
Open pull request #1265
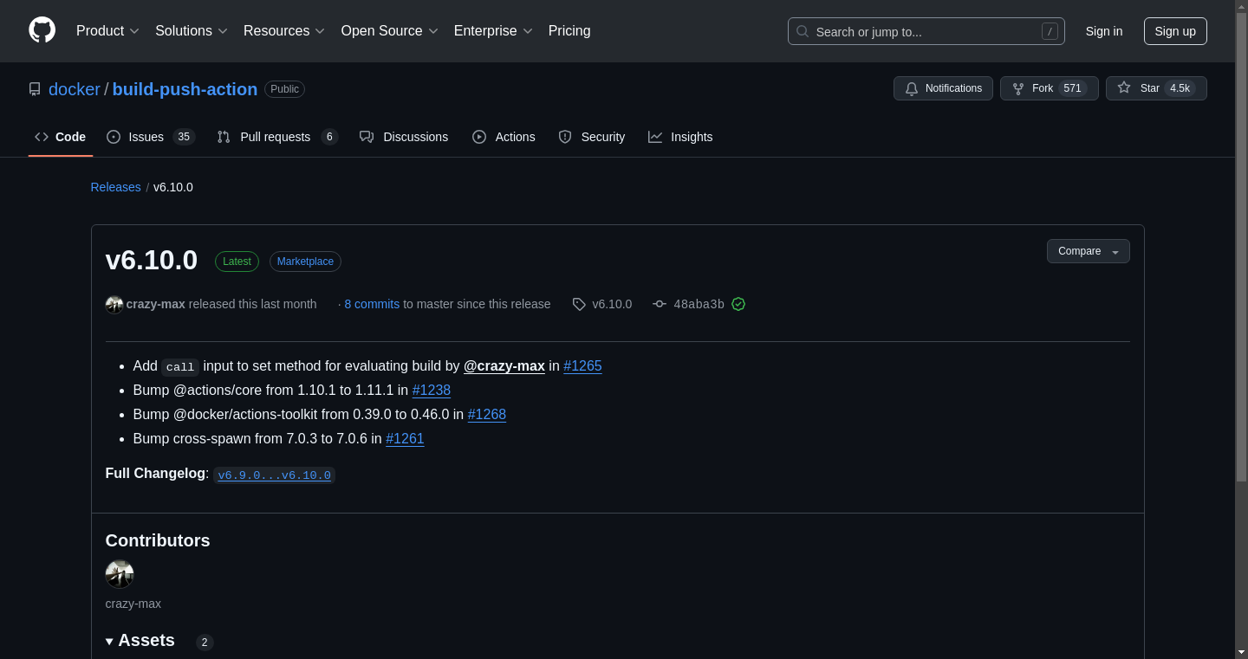[x=582, y=365]
